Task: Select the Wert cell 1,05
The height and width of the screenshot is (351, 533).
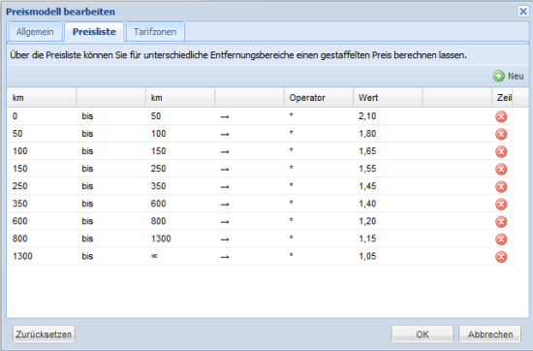Action: coord(388,256)
